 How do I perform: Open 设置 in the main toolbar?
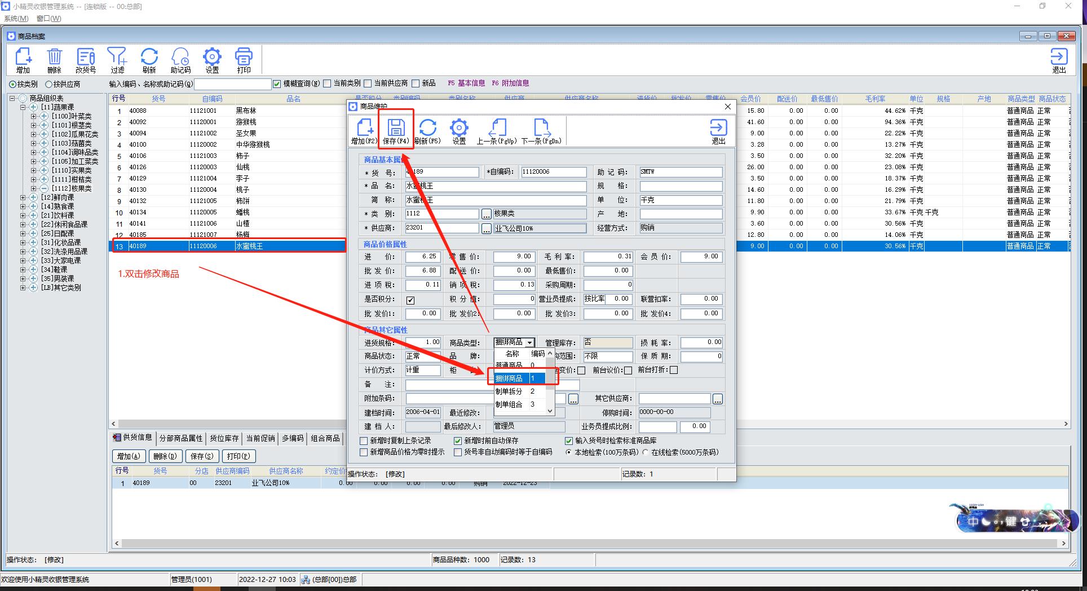[212, 60]
